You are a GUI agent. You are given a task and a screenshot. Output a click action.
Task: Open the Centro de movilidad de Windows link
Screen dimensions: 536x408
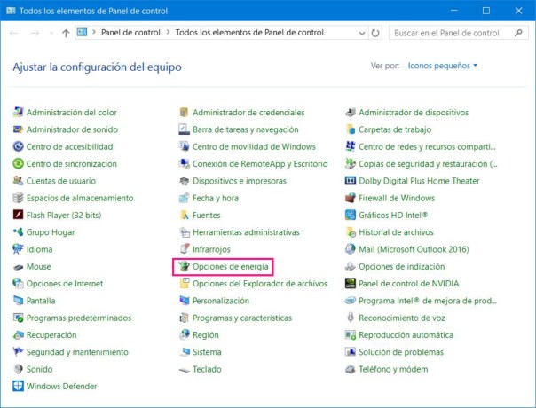click(x=254, y=146)
